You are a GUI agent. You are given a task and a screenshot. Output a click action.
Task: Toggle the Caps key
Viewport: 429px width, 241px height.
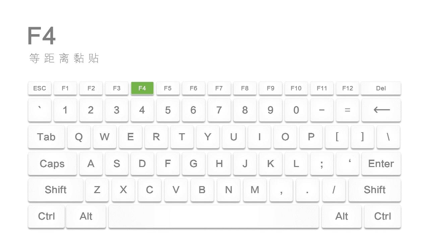52,163
